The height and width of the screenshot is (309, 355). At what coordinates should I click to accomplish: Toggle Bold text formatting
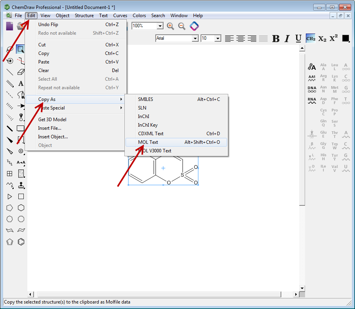click(276, 38)
